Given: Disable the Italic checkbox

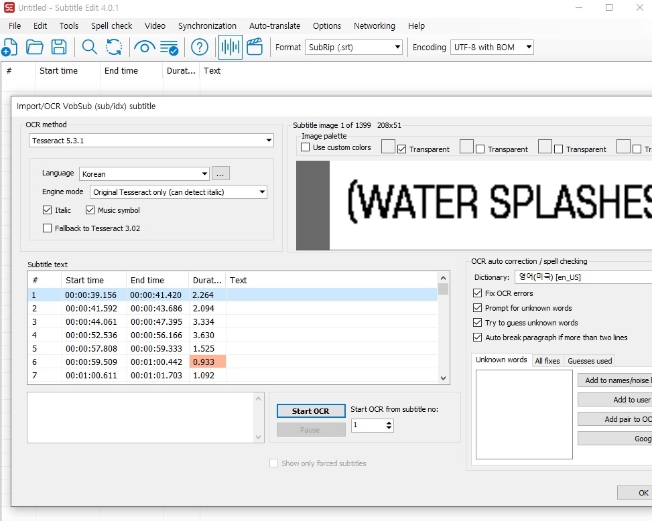Looking at the screenshot, I should (x=47, y=210).
